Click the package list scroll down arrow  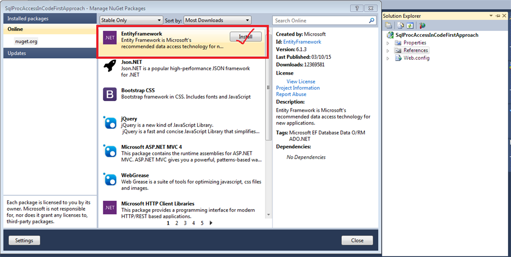pos(268,215)
